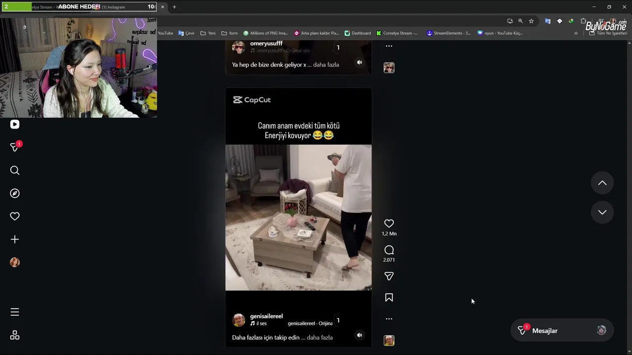Open the Explore compass icon
Viewport: 632px width, 355px height.
(x=15, y=193)
